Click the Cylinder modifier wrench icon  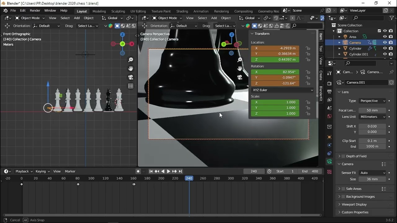point(370,48)
